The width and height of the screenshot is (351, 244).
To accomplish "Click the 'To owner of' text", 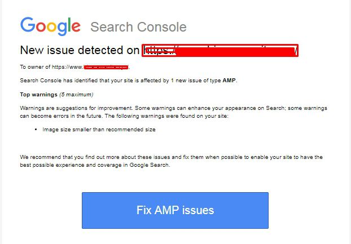I will coord(35,67).
